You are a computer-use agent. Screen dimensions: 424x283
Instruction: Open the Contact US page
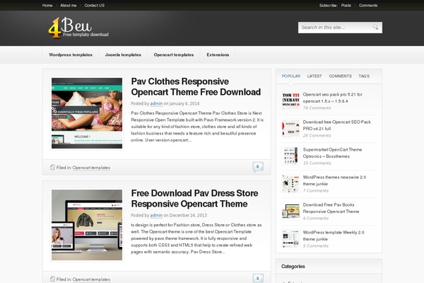[95, 6]
